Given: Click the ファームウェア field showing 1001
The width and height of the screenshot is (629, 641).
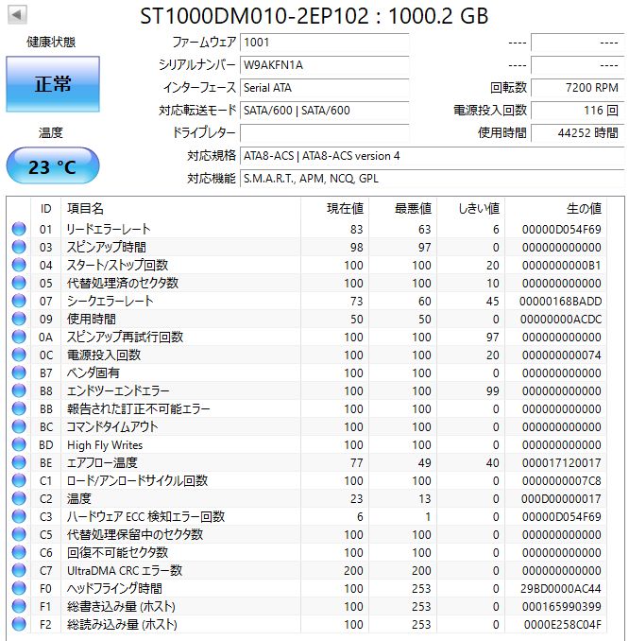Looking at the screenshot, I should [x=324, y=43].
